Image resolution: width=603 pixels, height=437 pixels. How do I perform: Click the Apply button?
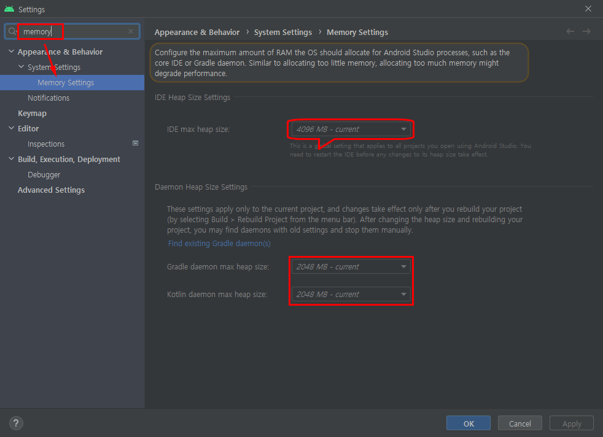572,423
